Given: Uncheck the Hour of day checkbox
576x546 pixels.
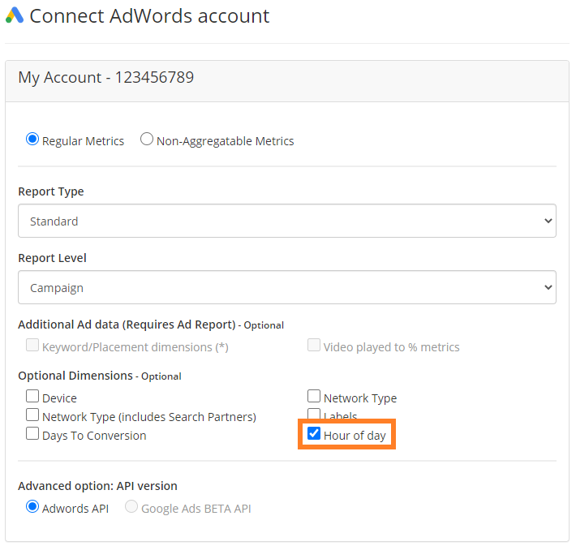Looking at the screenshot, I should 314,433.
